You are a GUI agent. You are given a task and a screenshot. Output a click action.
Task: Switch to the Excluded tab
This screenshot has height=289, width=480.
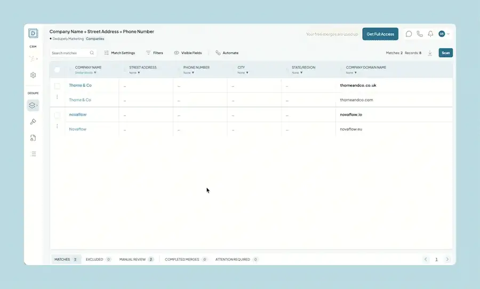98,259
